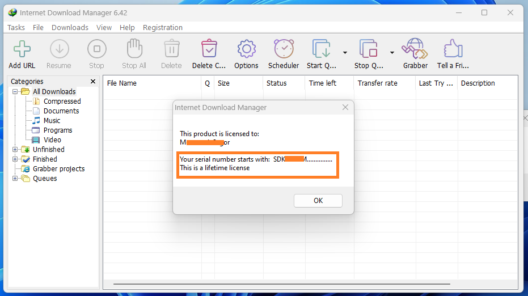Click the Add URL toolbar icon
This screenshot has width=528, height=296.
(22, 50)
